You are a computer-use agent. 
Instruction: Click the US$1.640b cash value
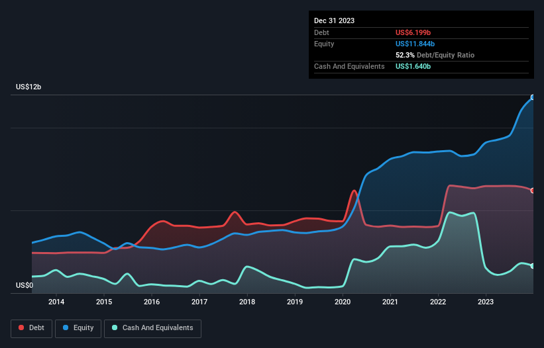(413, 66)
